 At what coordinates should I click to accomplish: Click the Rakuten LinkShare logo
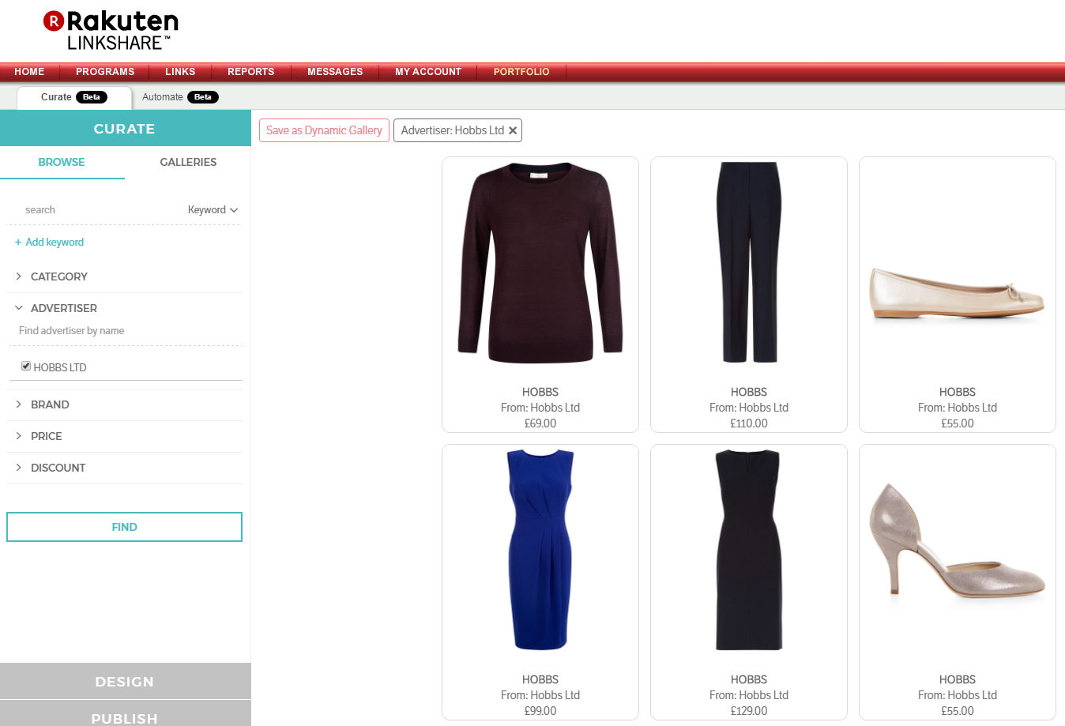[111, 31]
